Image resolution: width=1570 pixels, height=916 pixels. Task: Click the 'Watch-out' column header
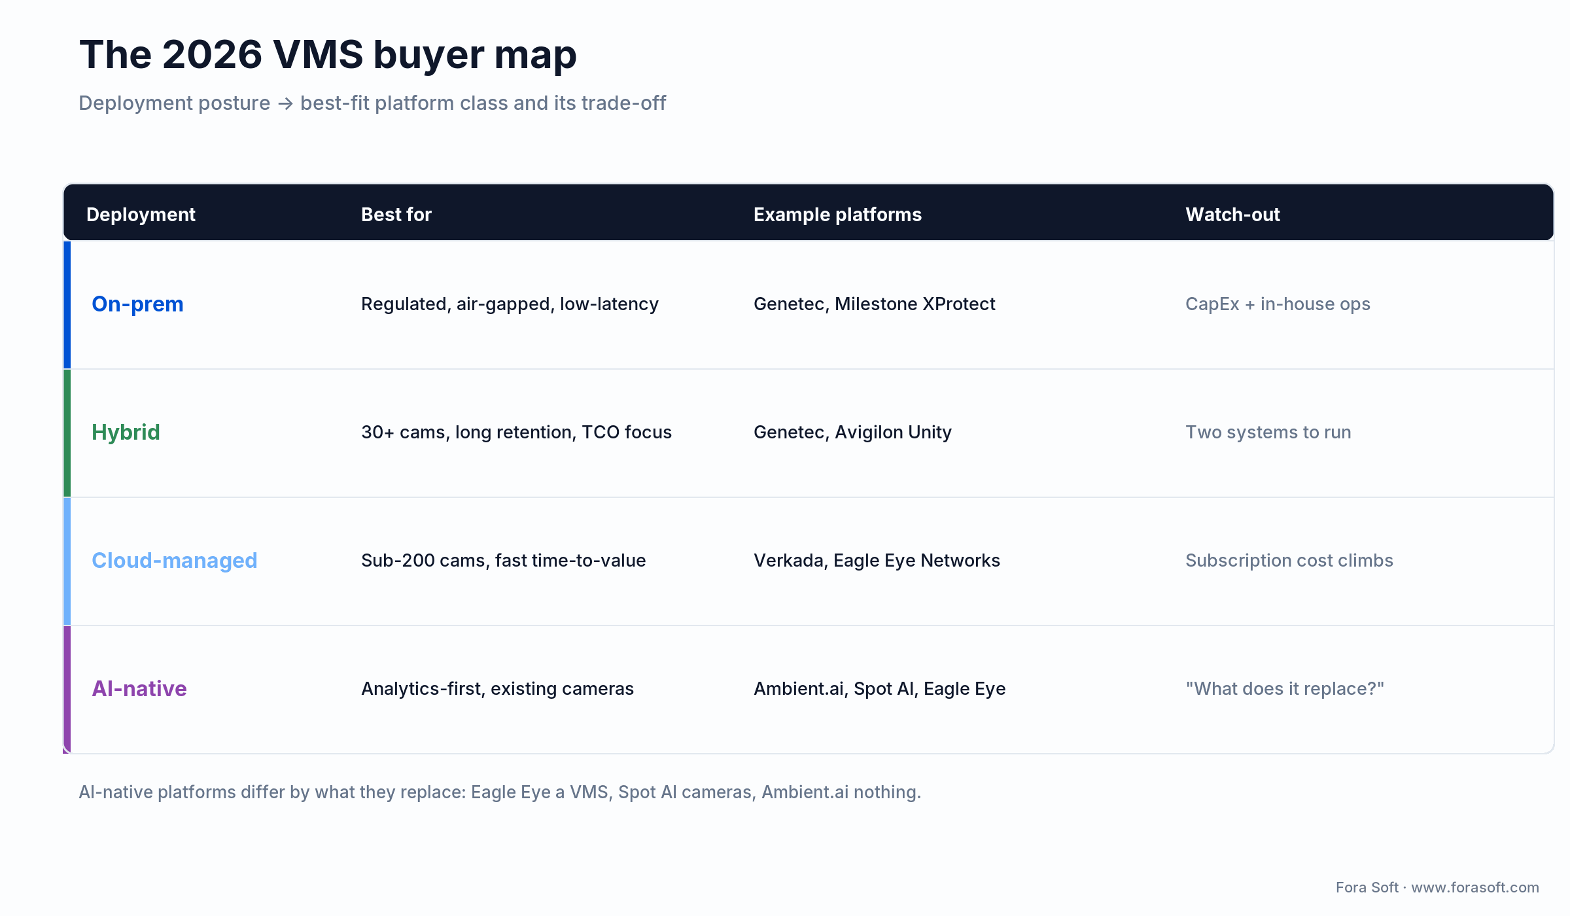point(1232,215)
